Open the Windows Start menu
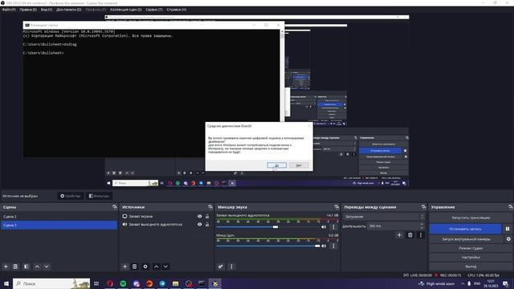The width and height of the screenshot is (514, 289). point(6,283)
